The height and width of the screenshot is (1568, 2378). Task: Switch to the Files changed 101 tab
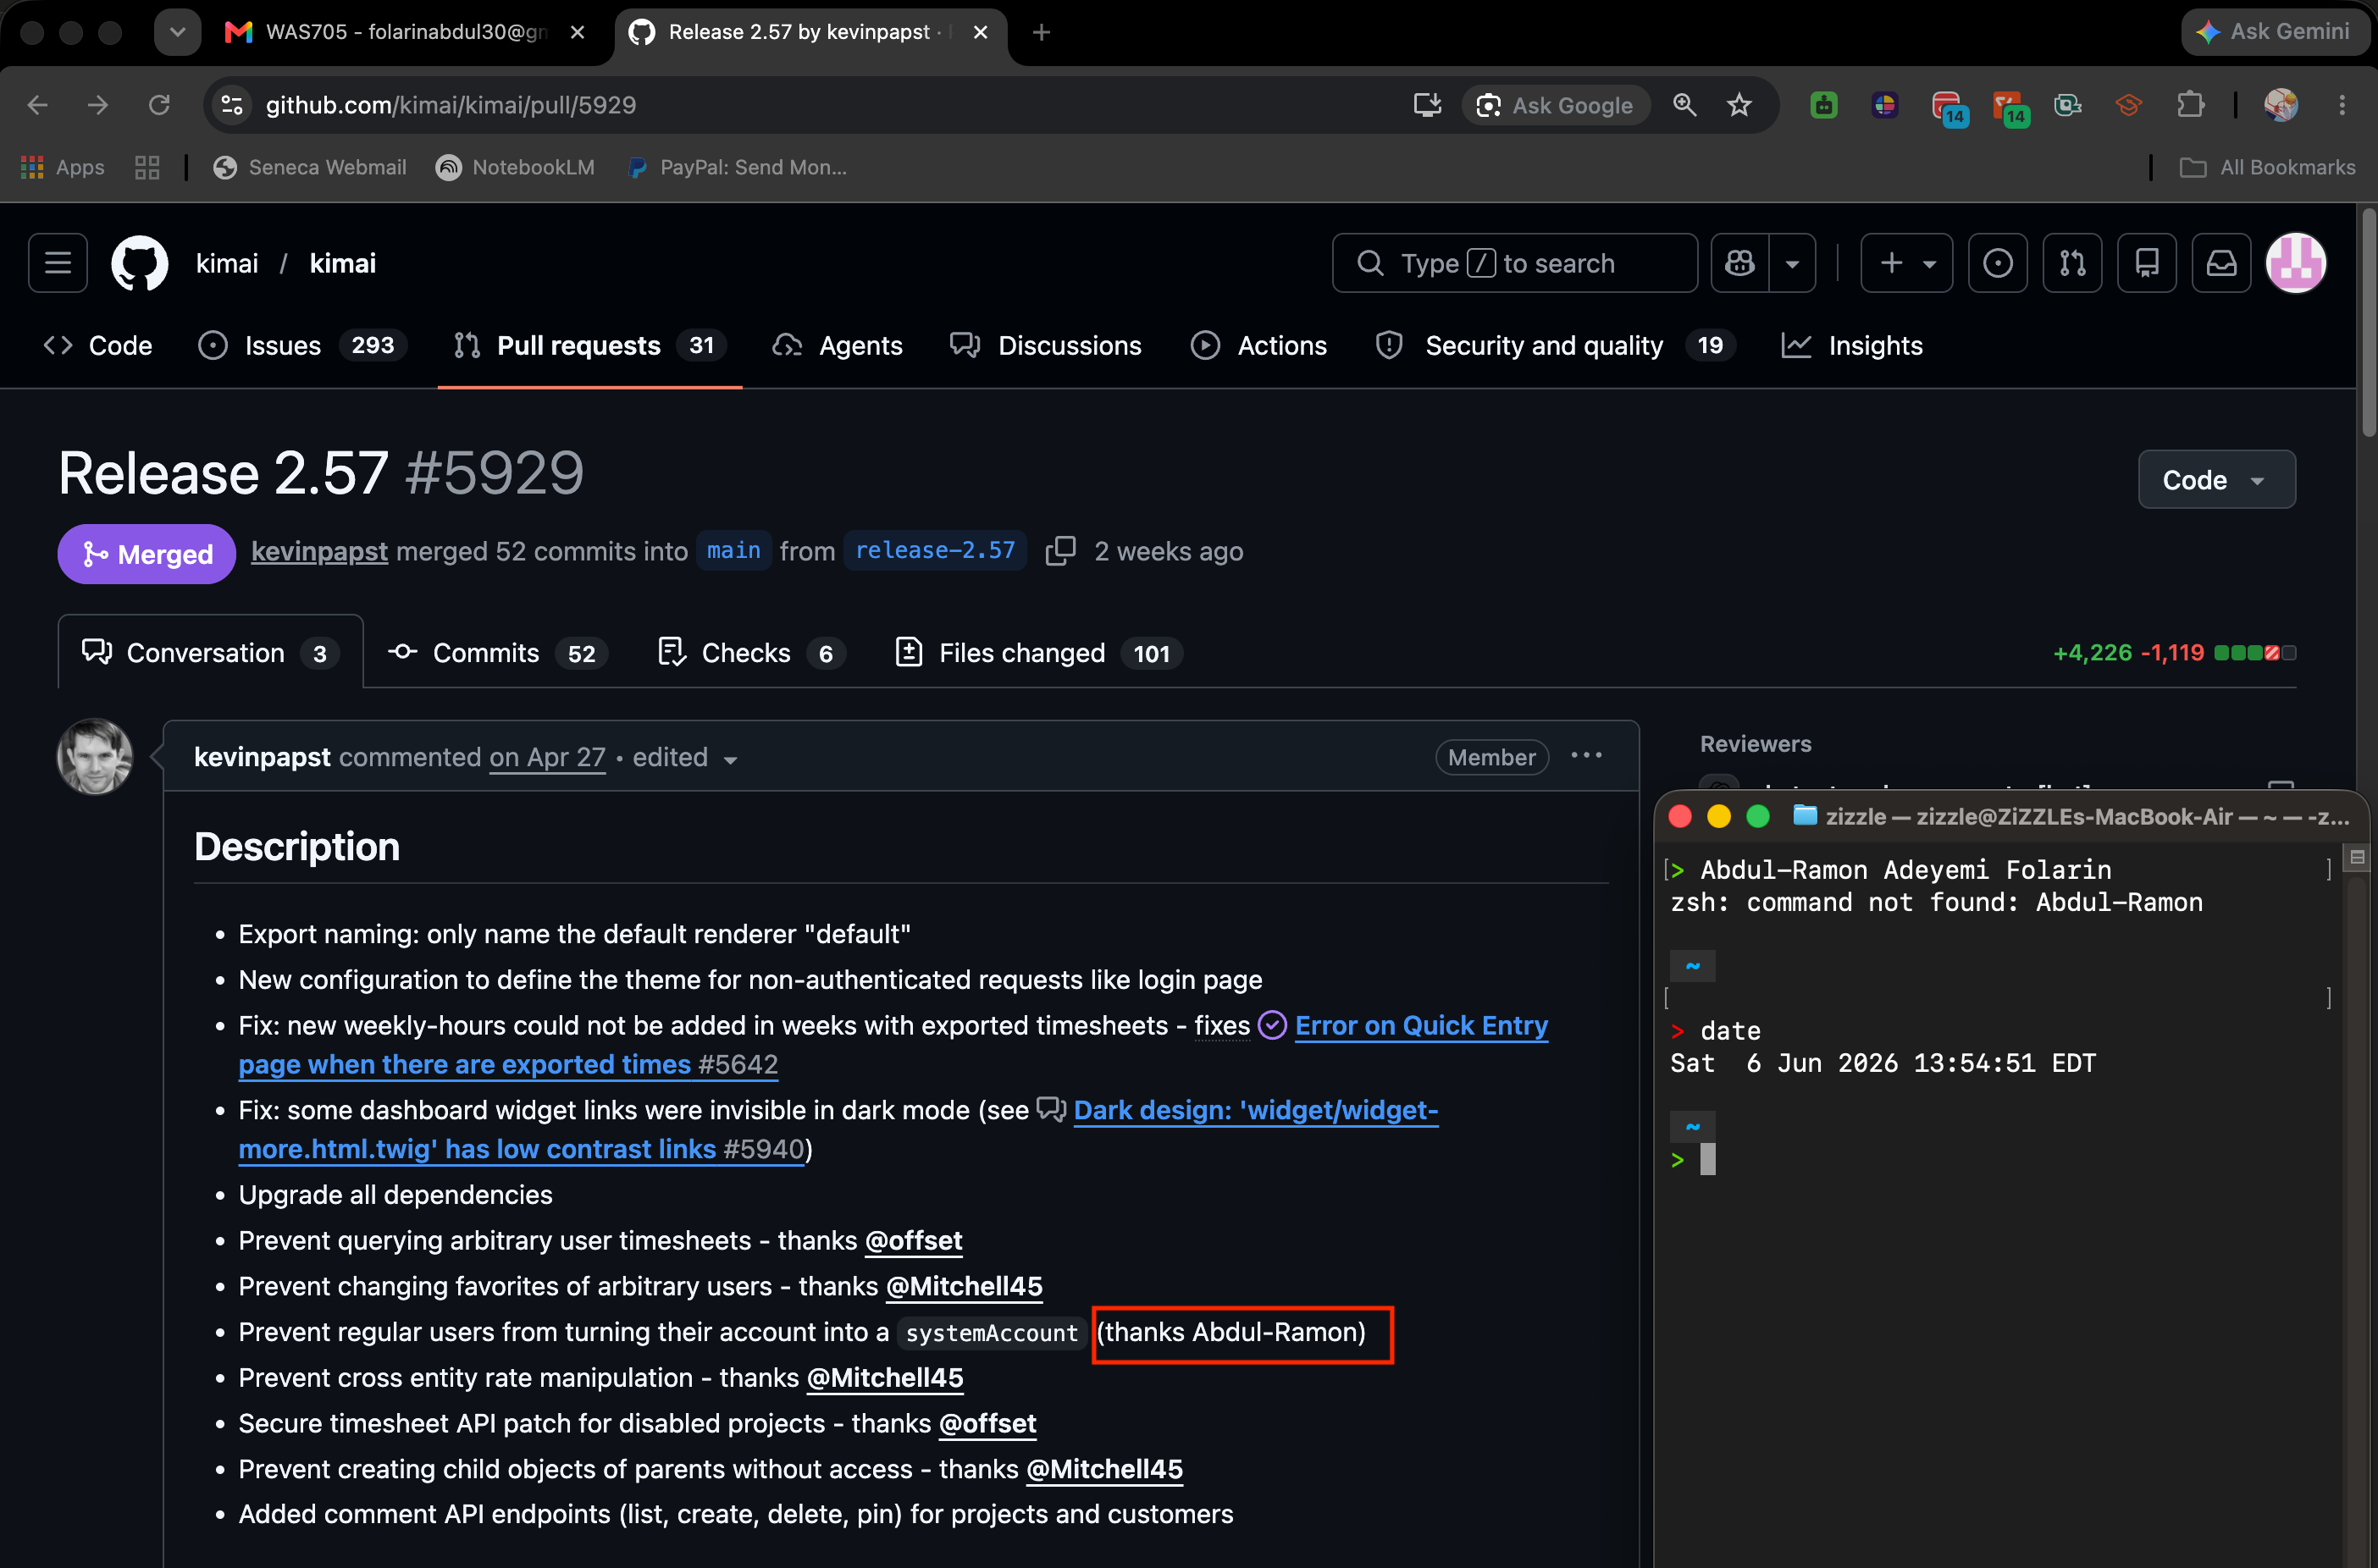click(x=1038, y=653)
